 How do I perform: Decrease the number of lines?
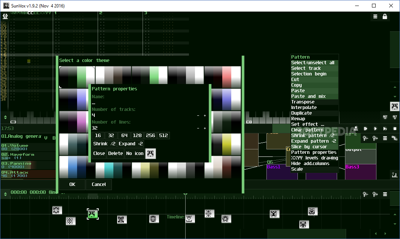[x=198, y=128]
